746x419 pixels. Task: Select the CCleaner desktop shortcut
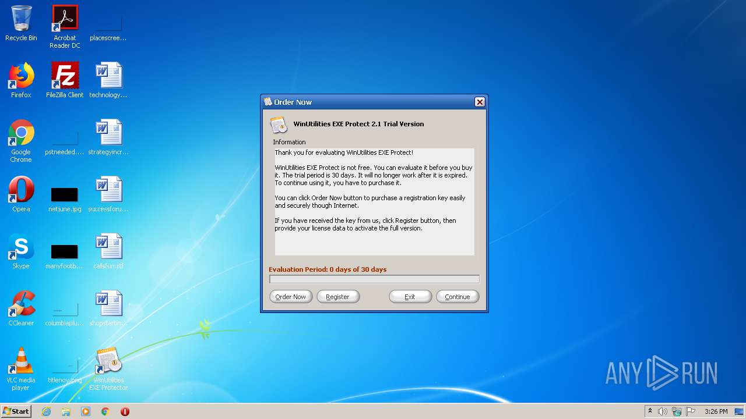[21, 308]
